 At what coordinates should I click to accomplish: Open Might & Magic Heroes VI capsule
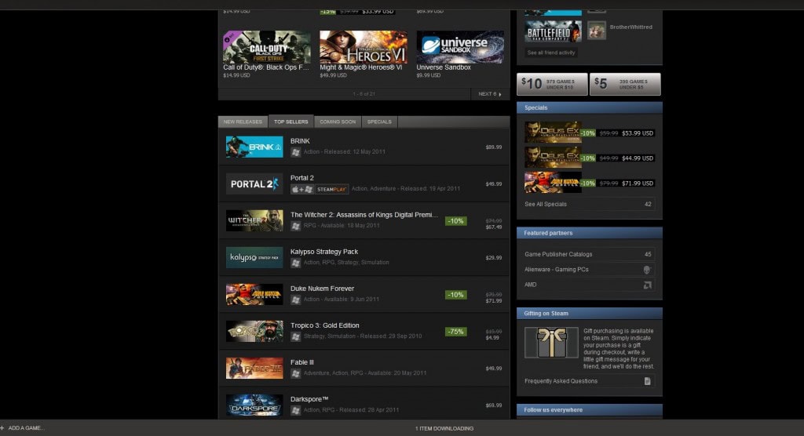tap(364, 47)
